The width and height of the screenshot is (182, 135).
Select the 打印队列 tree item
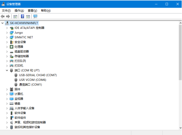tap(20, 61)
